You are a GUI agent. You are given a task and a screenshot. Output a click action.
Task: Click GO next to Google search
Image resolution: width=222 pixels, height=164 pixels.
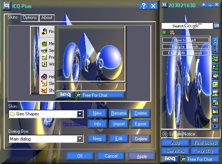[x=216, y=25]
